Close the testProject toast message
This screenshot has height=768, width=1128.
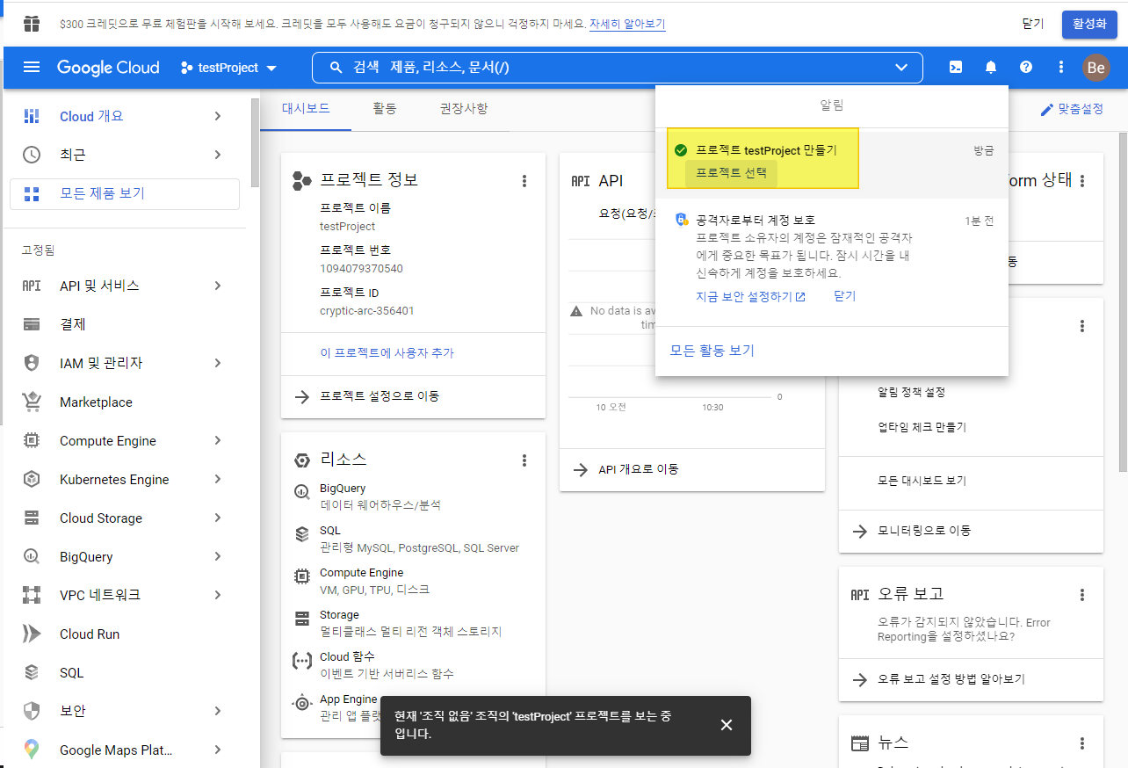726,725
